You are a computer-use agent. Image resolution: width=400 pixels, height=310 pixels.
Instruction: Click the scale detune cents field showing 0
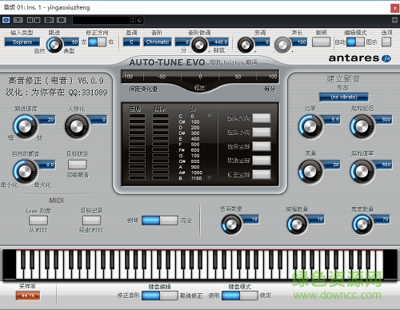click(183, 42)
